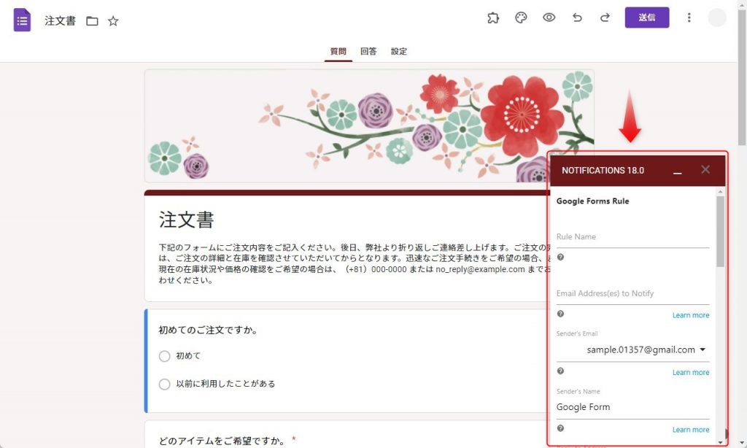Viewport: 747px width, 448px height.
Task: Select the 初めて radio option
Action: [x=164, y=356]
